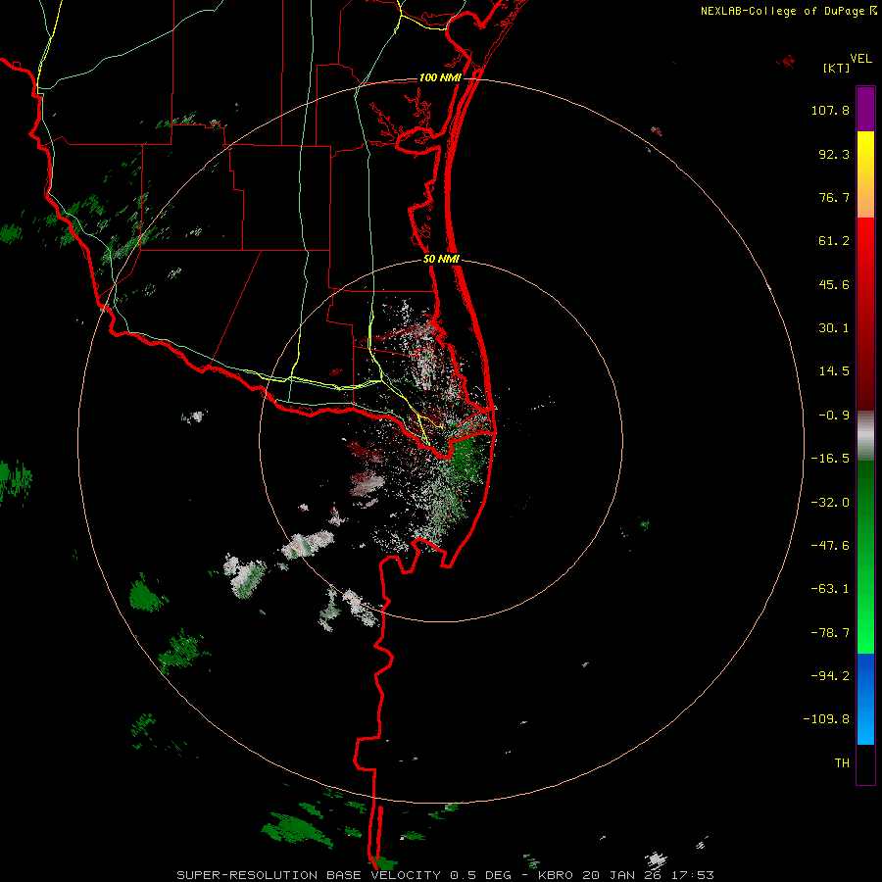Click the -109.8 scale value
Image resolution: width=882 pixels, height=882 pixels.
click(826, 719)
